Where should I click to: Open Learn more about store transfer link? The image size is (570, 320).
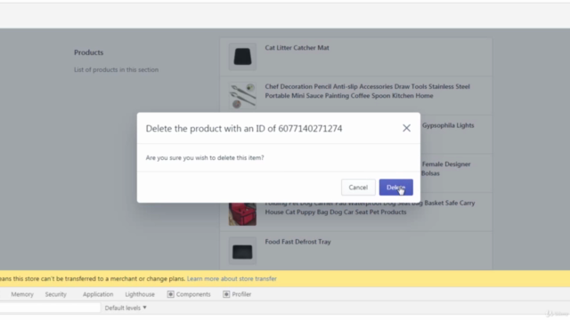[x=232, y=278]
